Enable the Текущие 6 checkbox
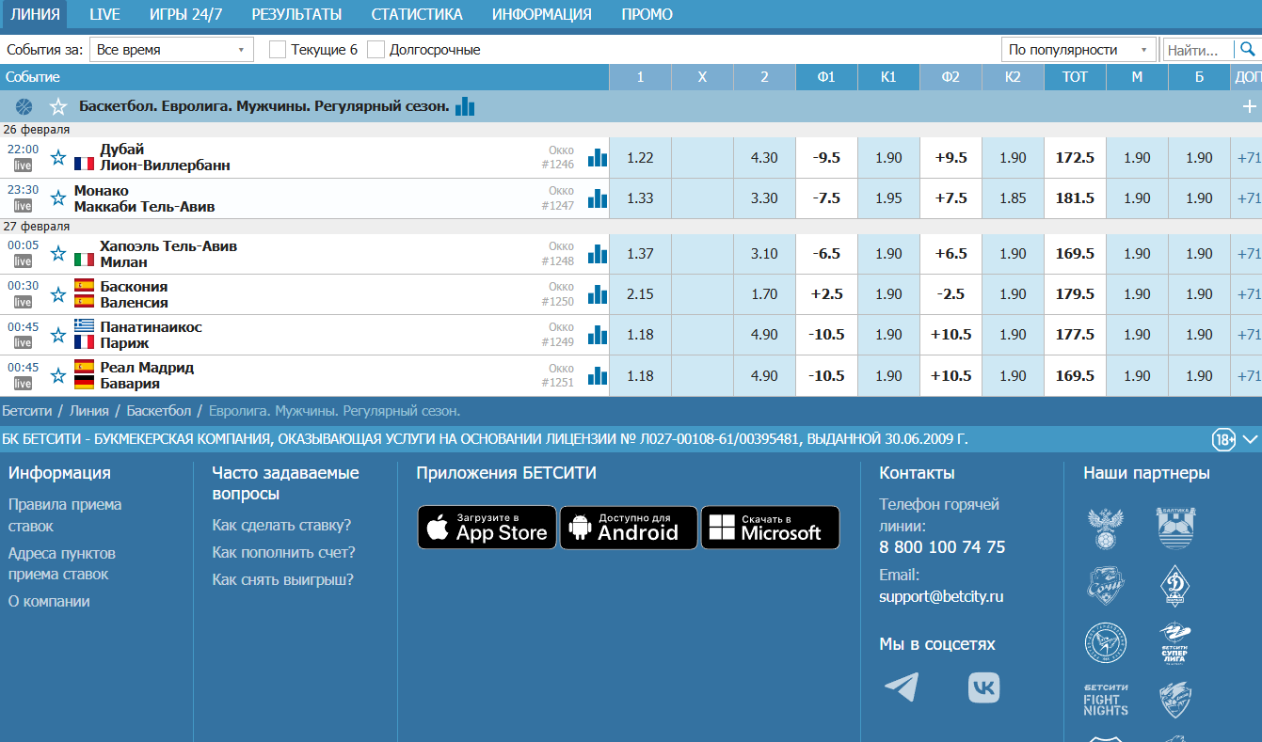The height and width of the screenshot is (742, 1262). 278,50
